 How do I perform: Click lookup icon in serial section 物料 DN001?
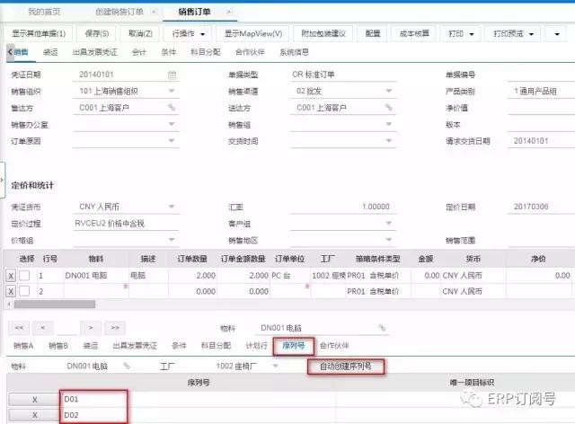tap(126, 366)
